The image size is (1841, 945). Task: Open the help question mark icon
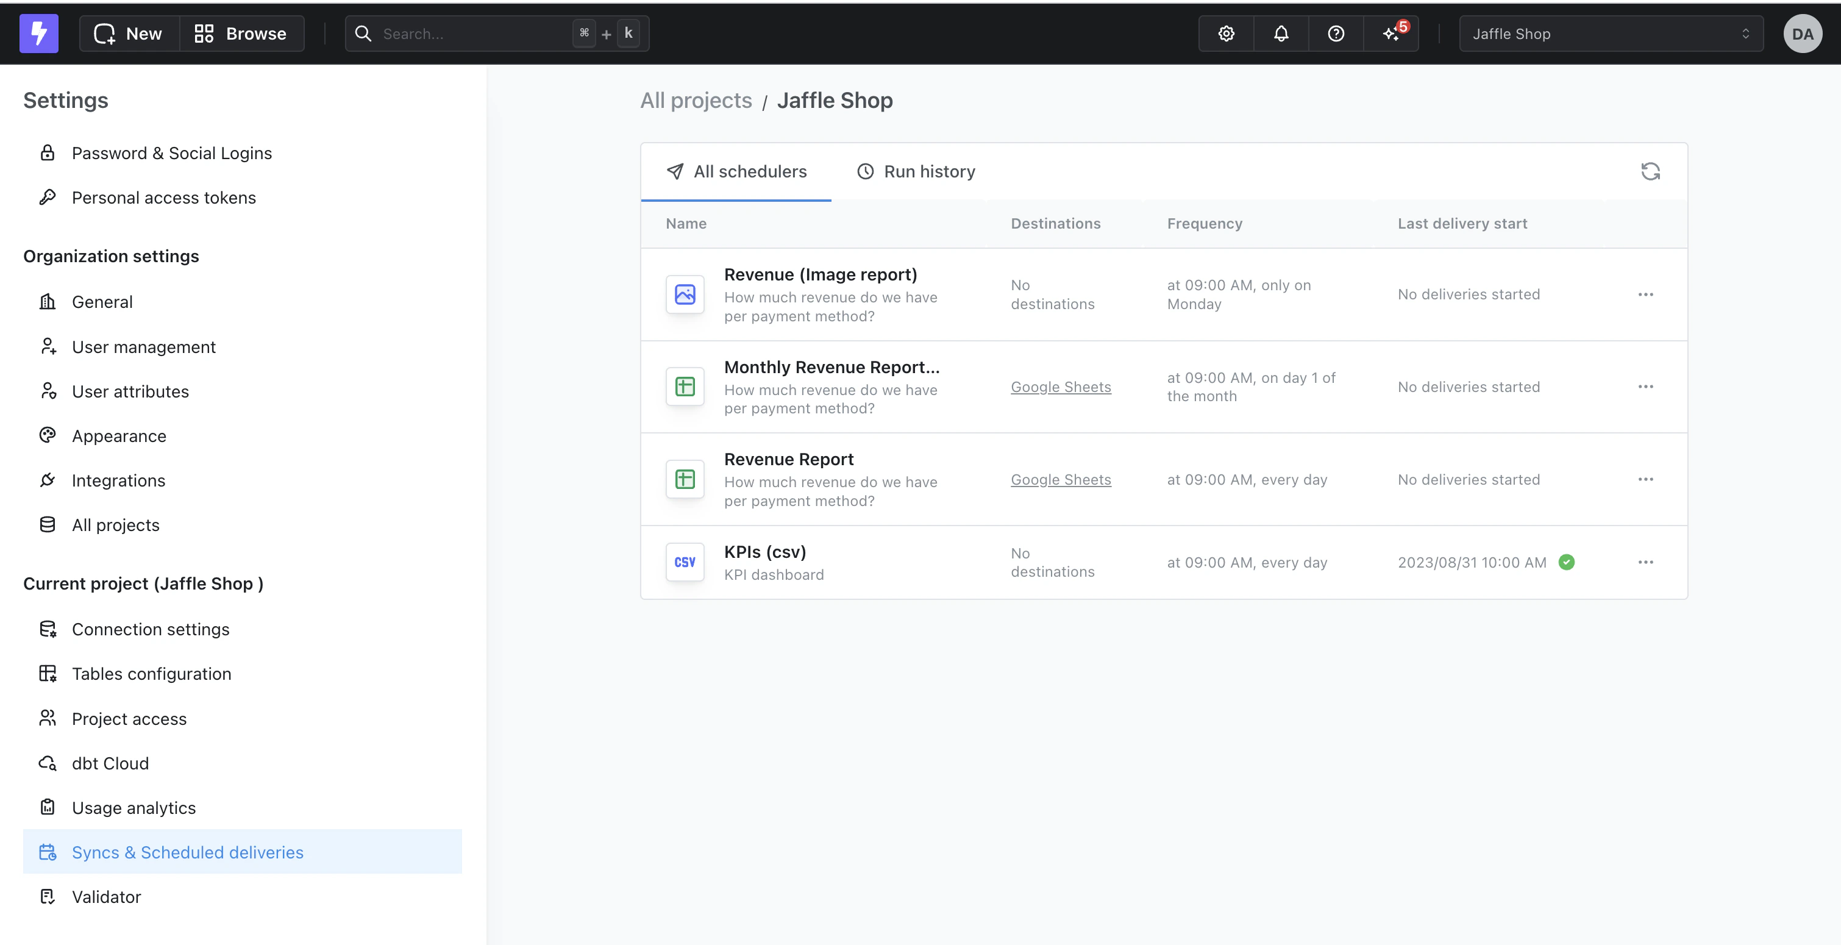pyautogui.click(x=1336, y=34)
